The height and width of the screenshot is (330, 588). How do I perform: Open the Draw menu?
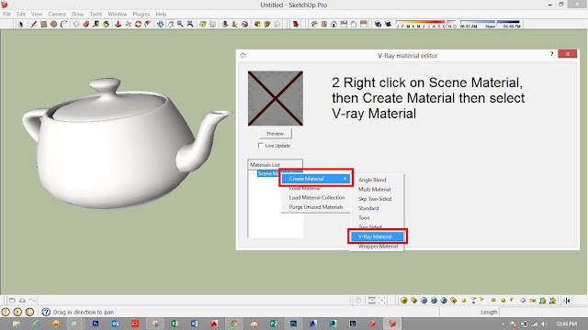tap(77, 15)
